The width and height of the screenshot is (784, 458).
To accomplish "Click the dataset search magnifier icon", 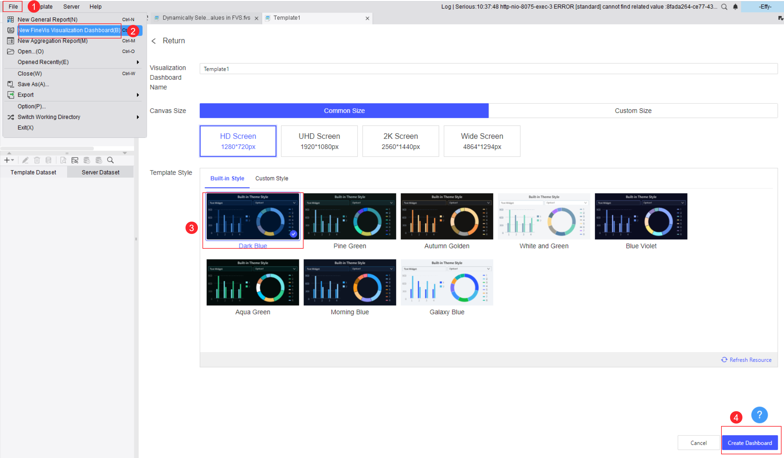I will click(x=110, y=160).
